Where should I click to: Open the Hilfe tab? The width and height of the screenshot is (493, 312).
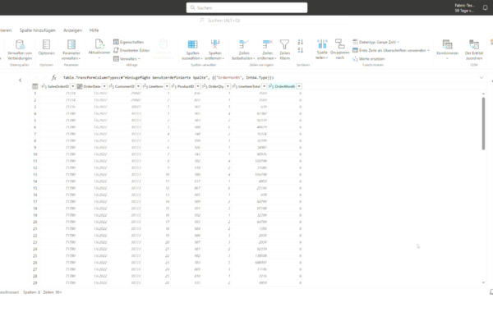[94, 30]
